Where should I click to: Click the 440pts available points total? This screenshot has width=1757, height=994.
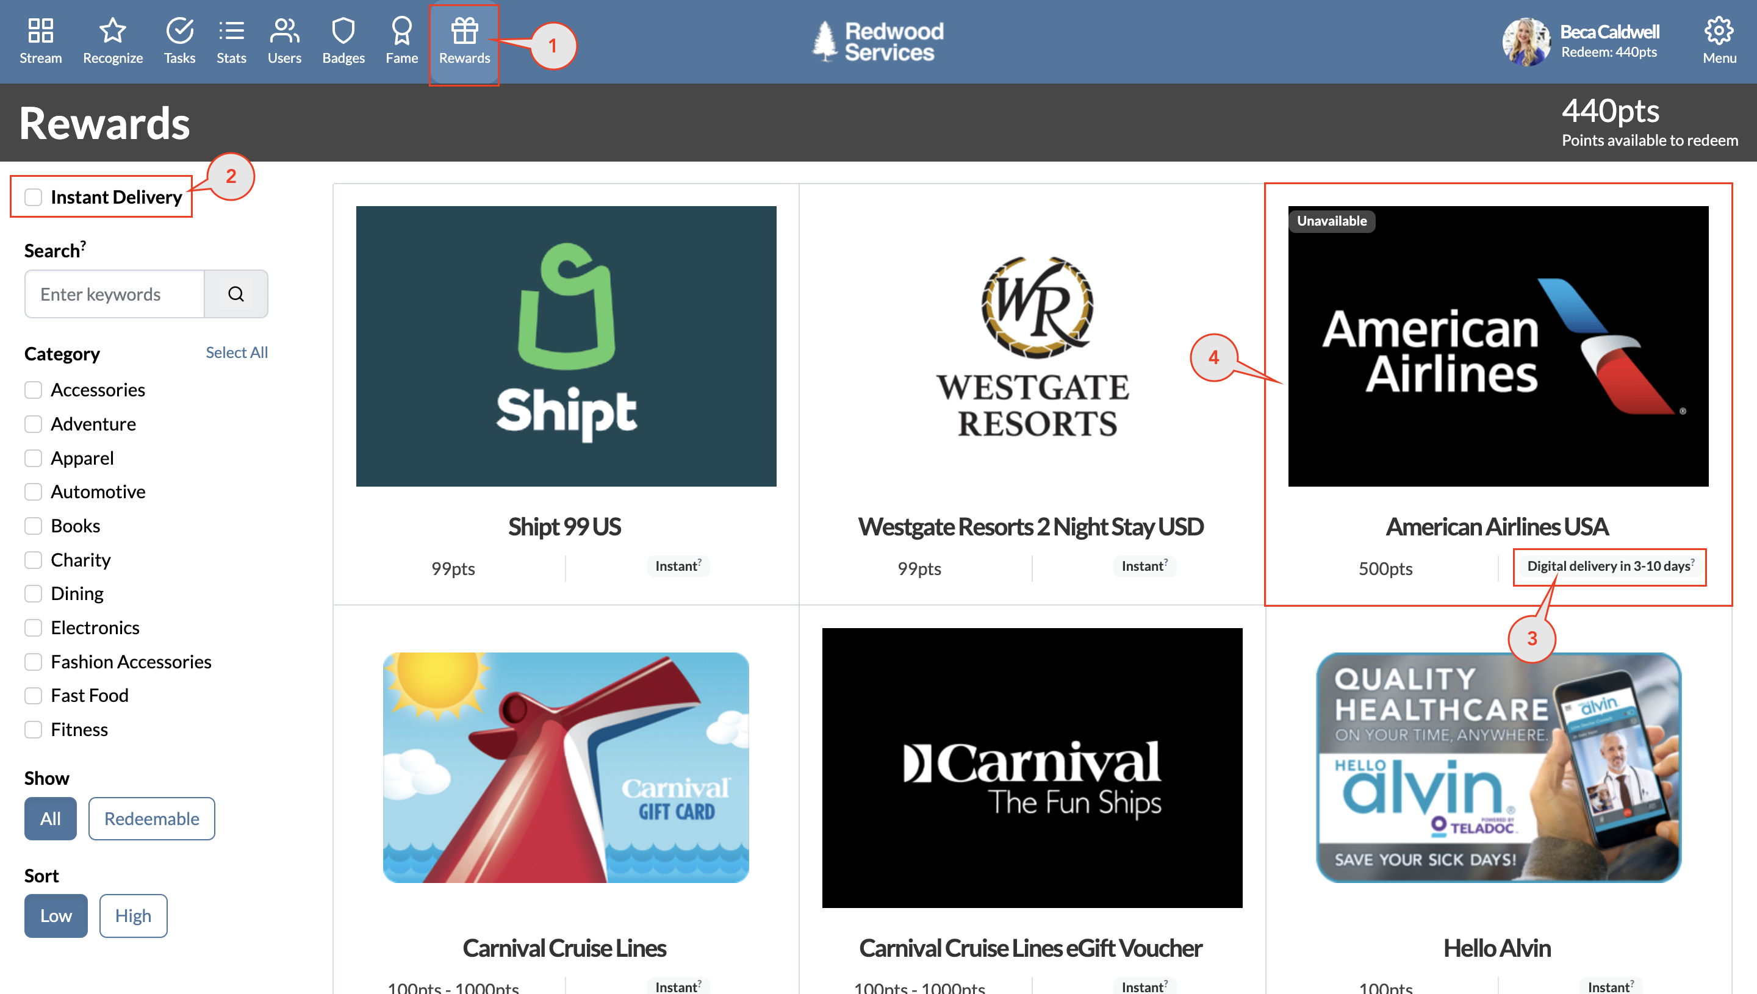(1610, 110)
